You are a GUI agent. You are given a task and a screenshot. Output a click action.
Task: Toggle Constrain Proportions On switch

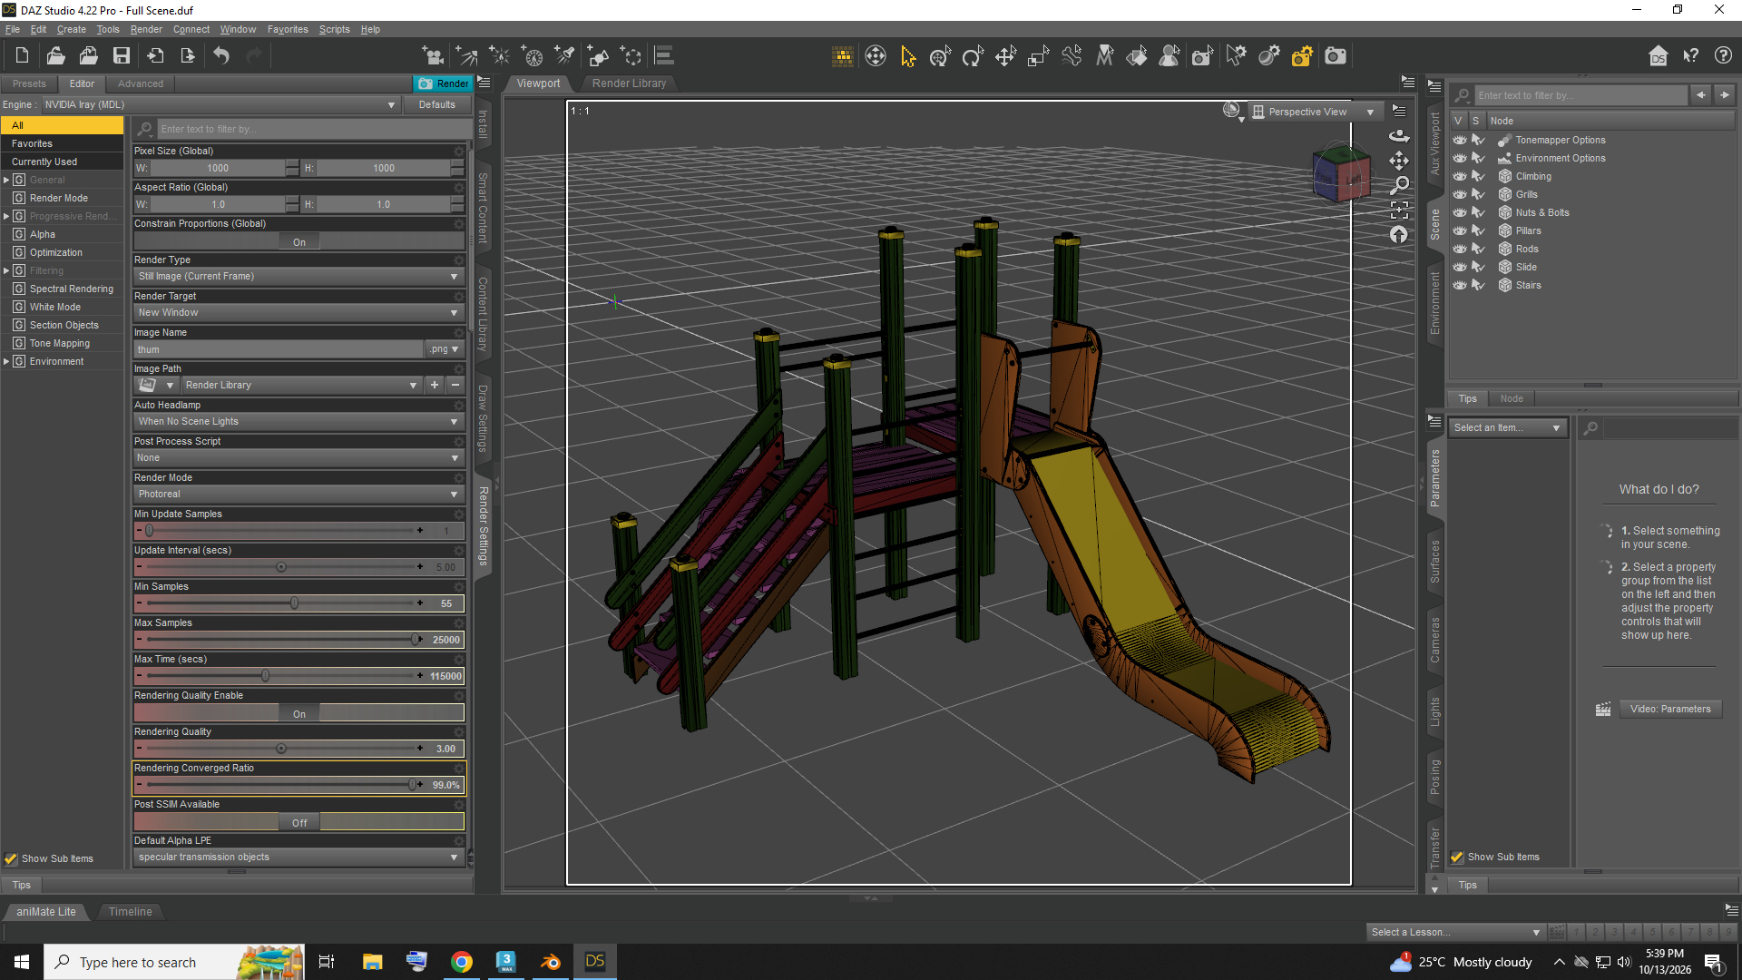pyautogui.click(x=299, y=242)
